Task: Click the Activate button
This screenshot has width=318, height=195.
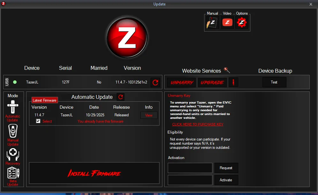Action: [x=226, y=180]
